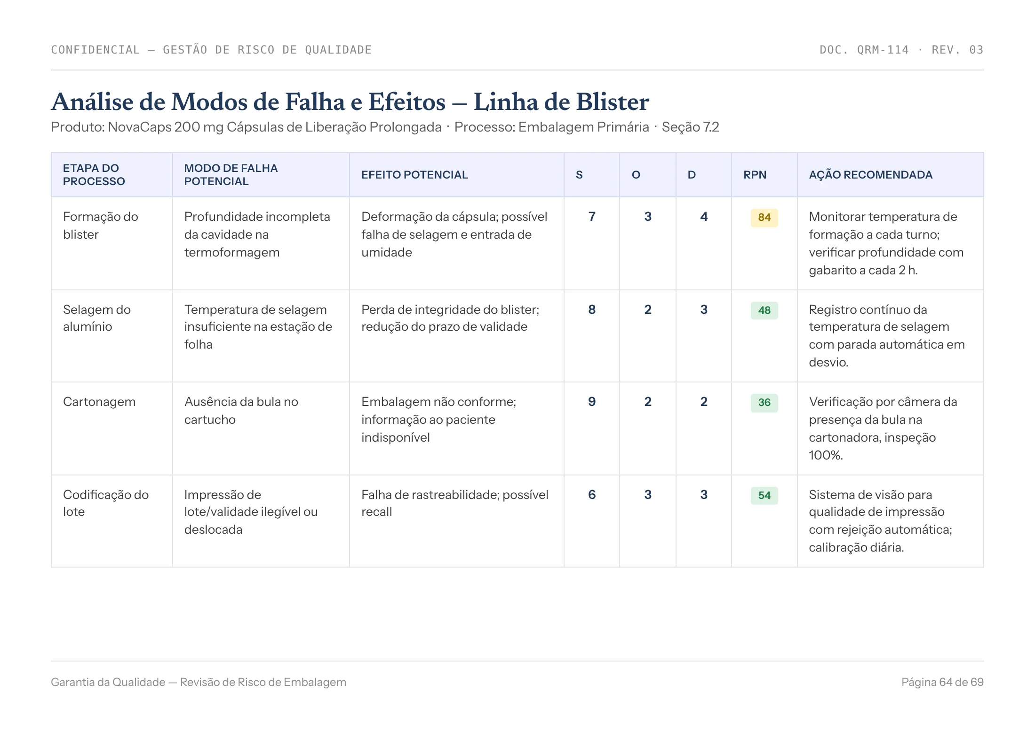Click occurrence value 2 in Selagem do alumínio row

[648, 310]
